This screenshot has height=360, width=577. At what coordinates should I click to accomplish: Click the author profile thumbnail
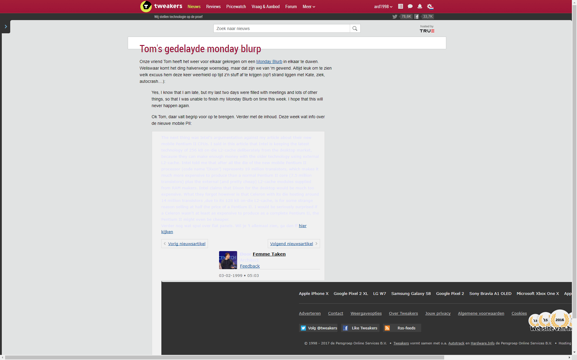[x=228, y=260]
